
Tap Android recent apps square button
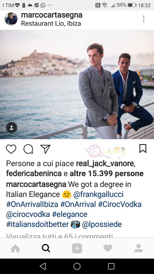(x=111, y=267)
